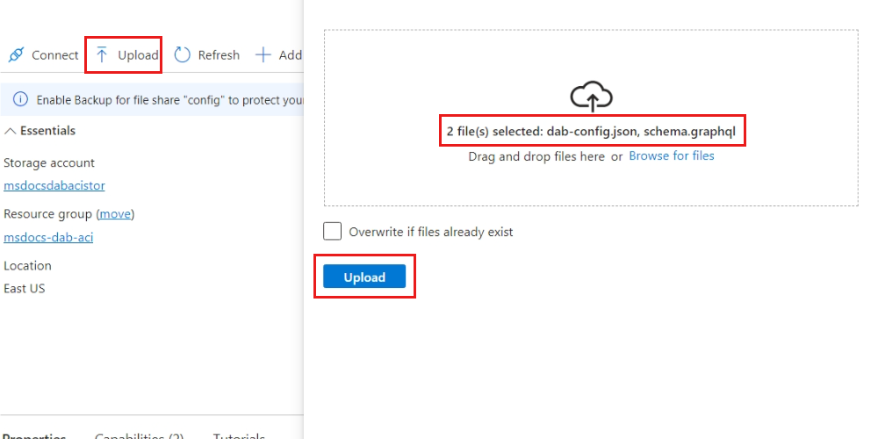The image size is (878, 439).
Task: Click Refresh label in toolbar
Action: pos(219,54)
